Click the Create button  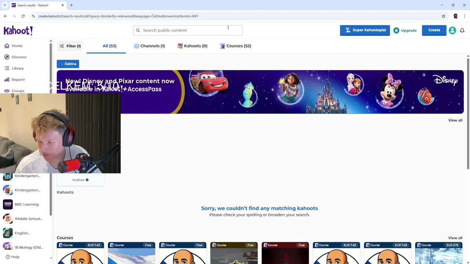click(x=434, y=30)
